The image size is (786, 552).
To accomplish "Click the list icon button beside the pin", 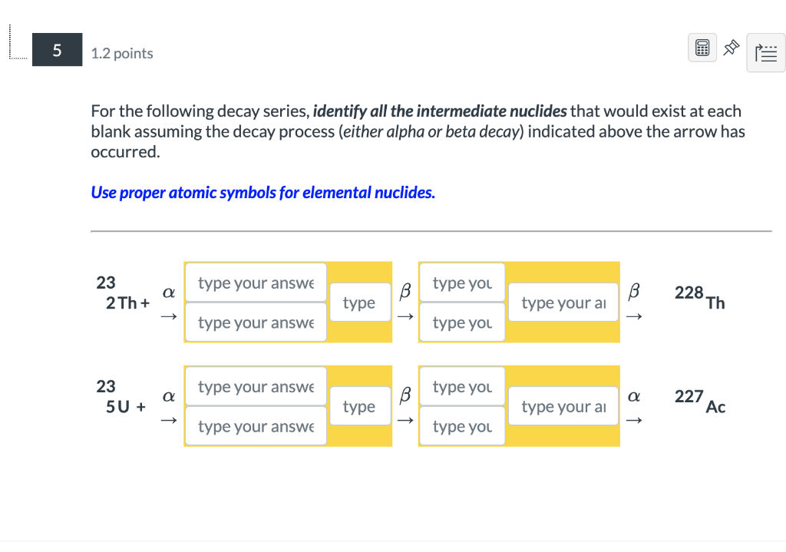I will (x=765, y=53).
